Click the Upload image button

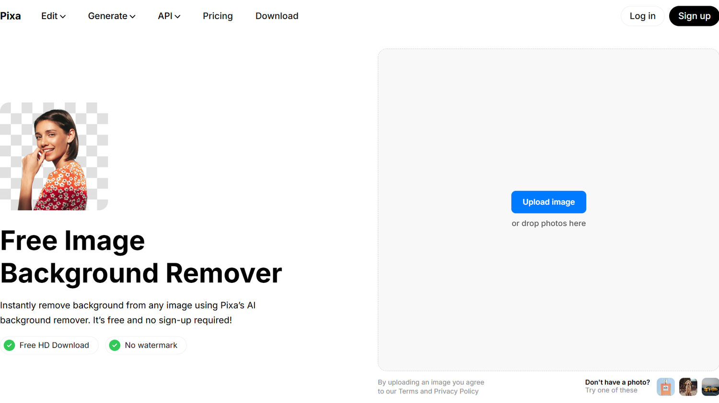(548, 202)
